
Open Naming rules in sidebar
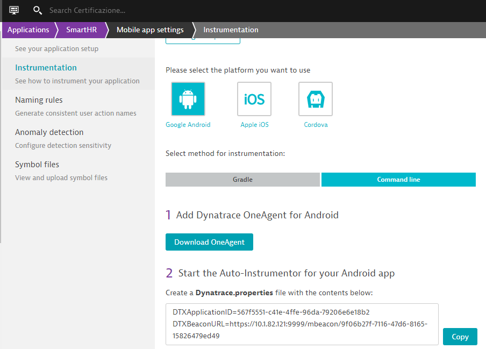(x=39, y=100)
